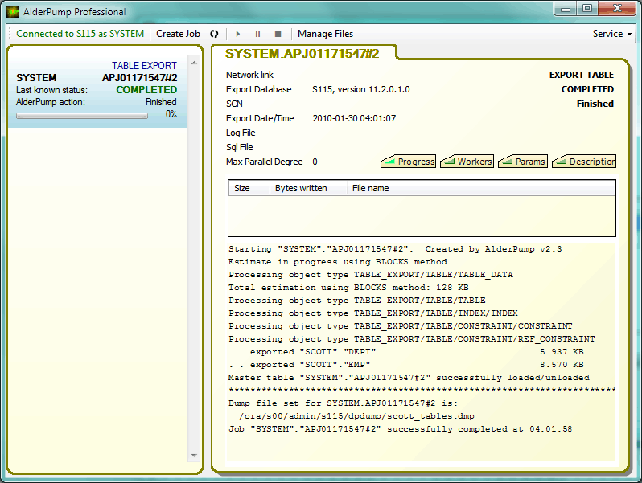Click COMPLETED status in job list
642x483 pixels.
146,90
